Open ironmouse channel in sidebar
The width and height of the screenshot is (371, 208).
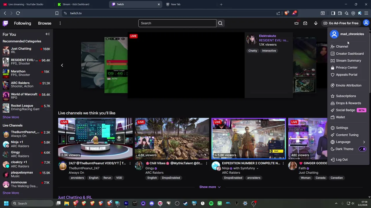[x=26, y=184]
